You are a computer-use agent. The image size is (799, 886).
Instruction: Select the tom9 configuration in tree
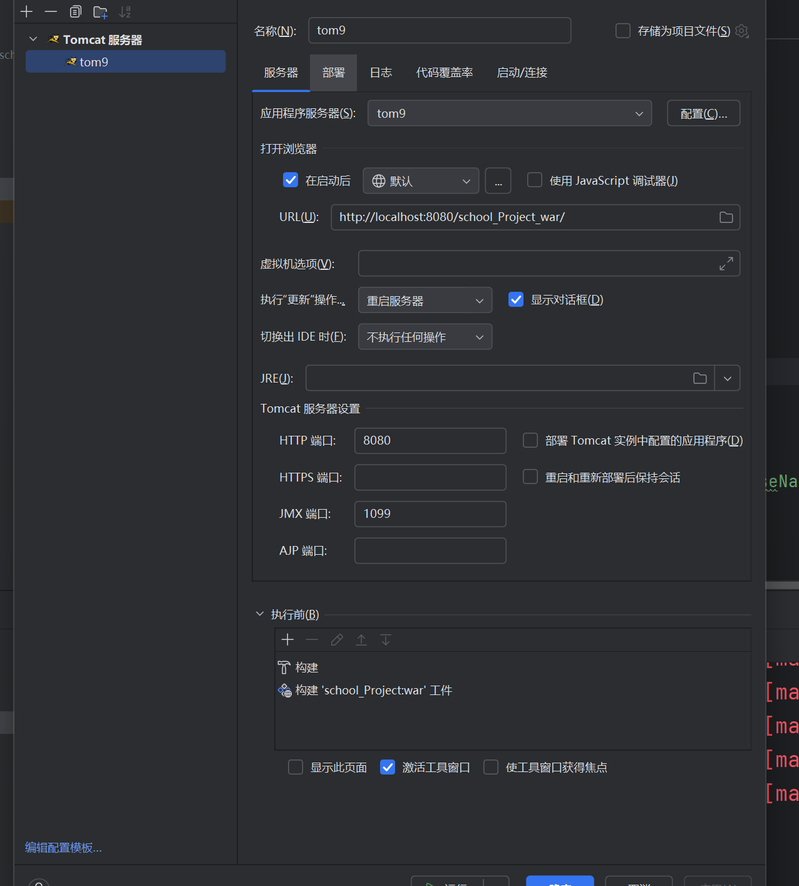[x=125, y=61]
